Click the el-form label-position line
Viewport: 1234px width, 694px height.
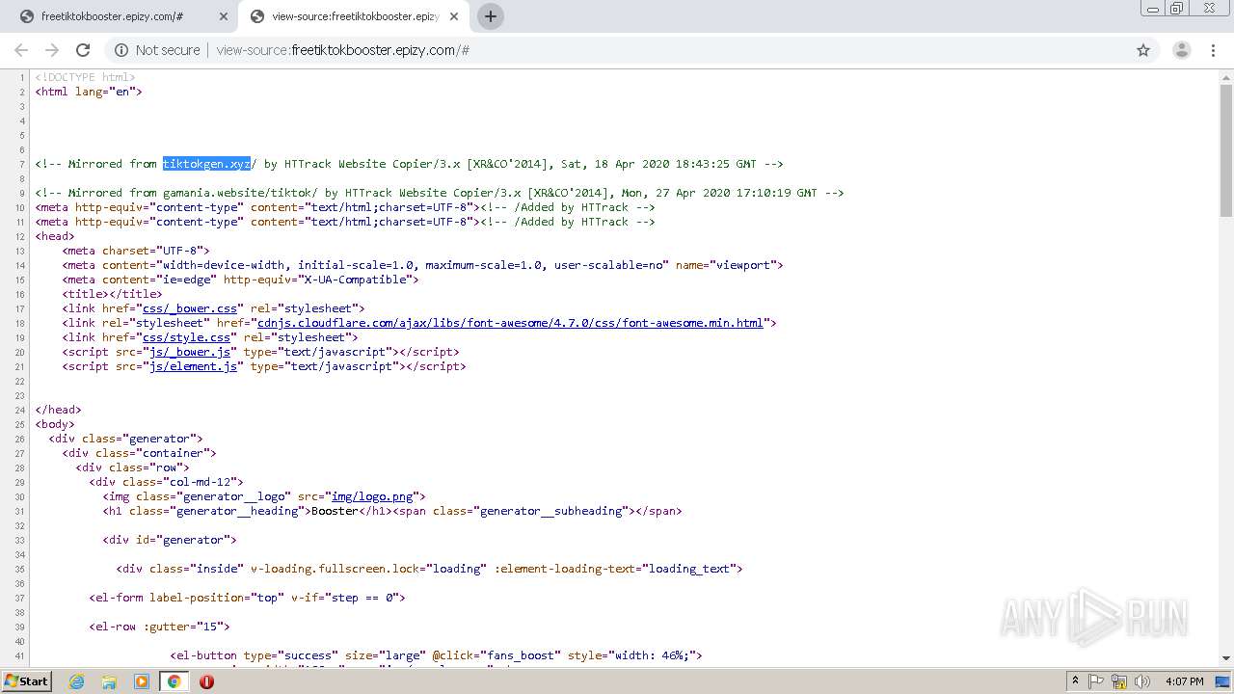247,598
